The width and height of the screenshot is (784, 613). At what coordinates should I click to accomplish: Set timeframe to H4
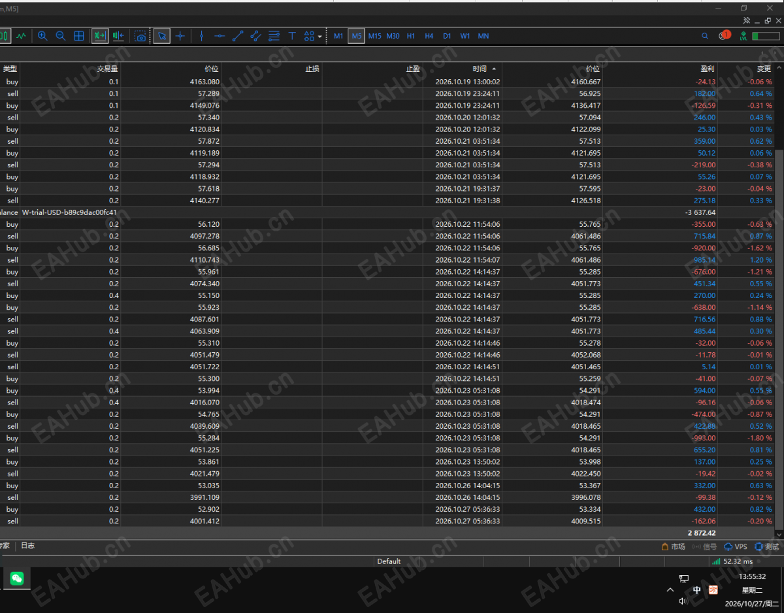pos(429,36)
